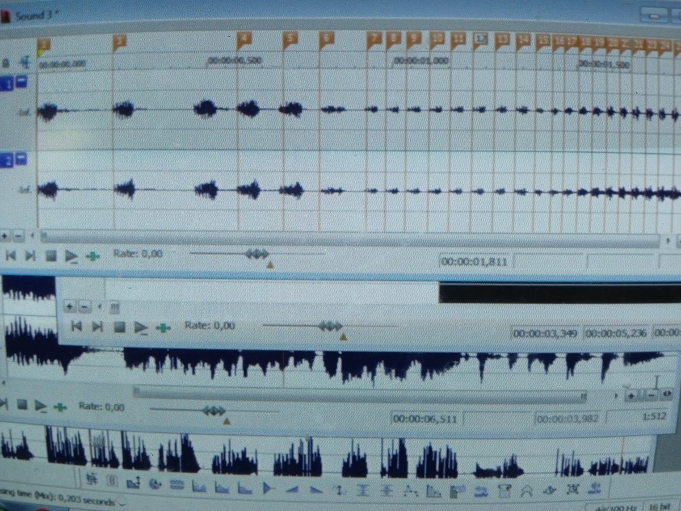Select marker 6 flag on the ruler
The height and width of the screenshot is (511, 681).
click(x=326, y=39)
